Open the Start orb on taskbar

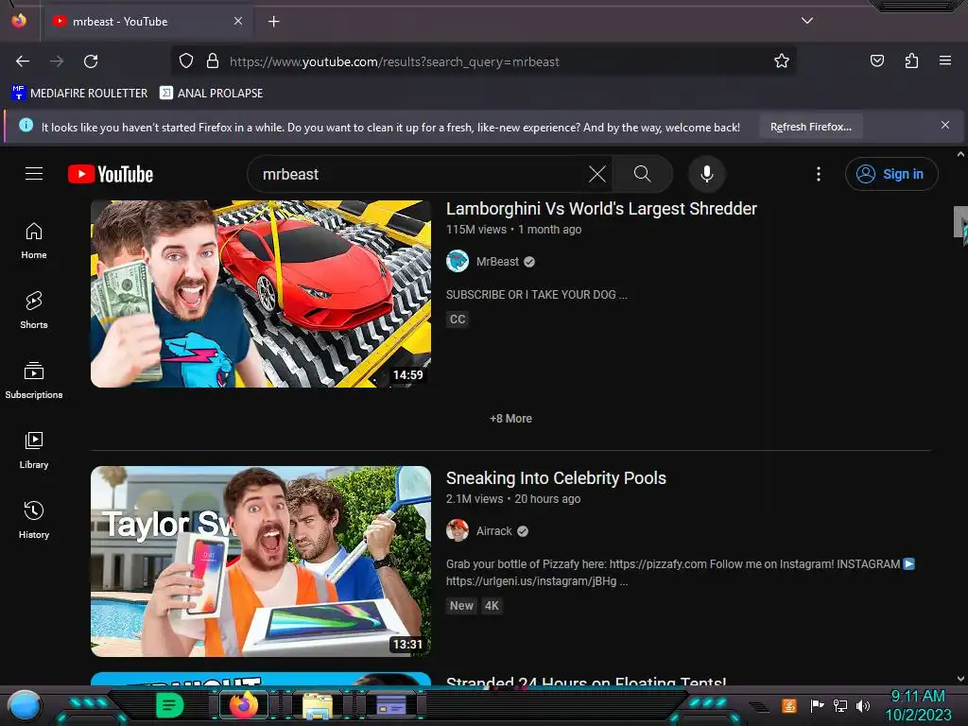point(25,705)
